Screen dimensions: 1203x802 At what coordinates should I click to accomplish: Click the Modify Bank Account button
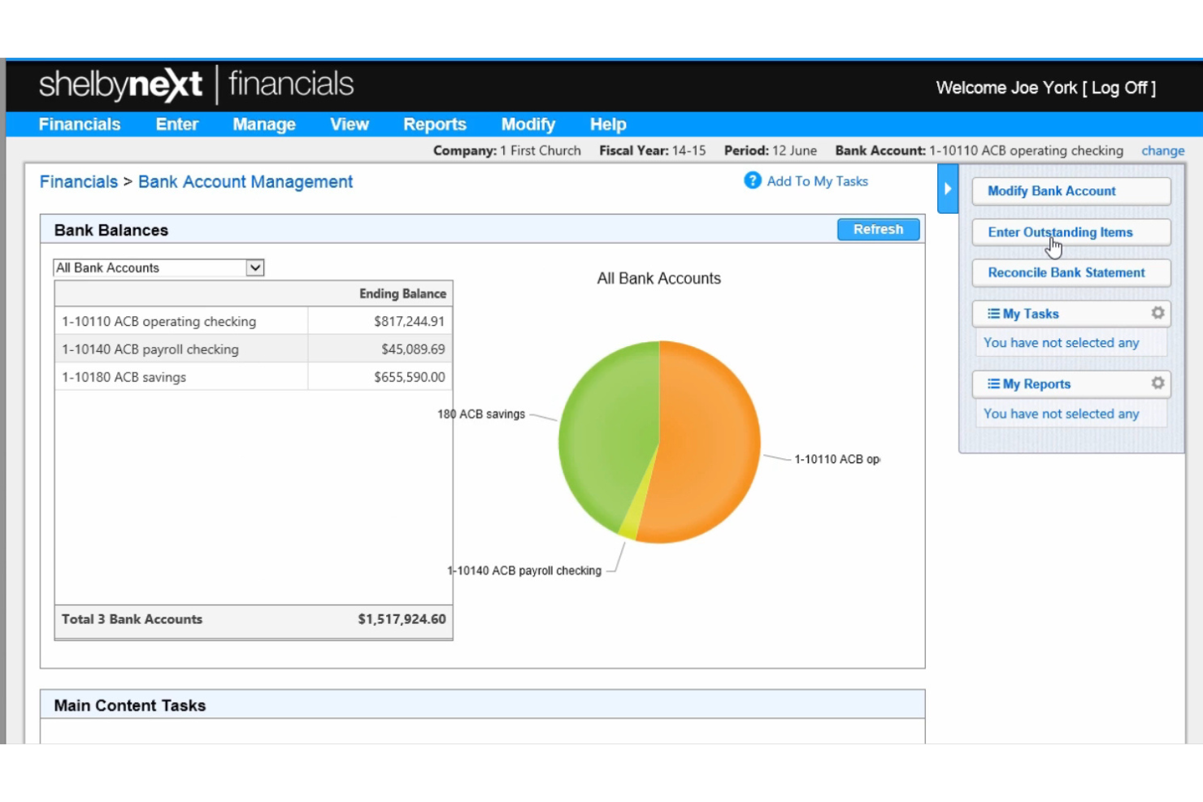tap(1071, 191)
